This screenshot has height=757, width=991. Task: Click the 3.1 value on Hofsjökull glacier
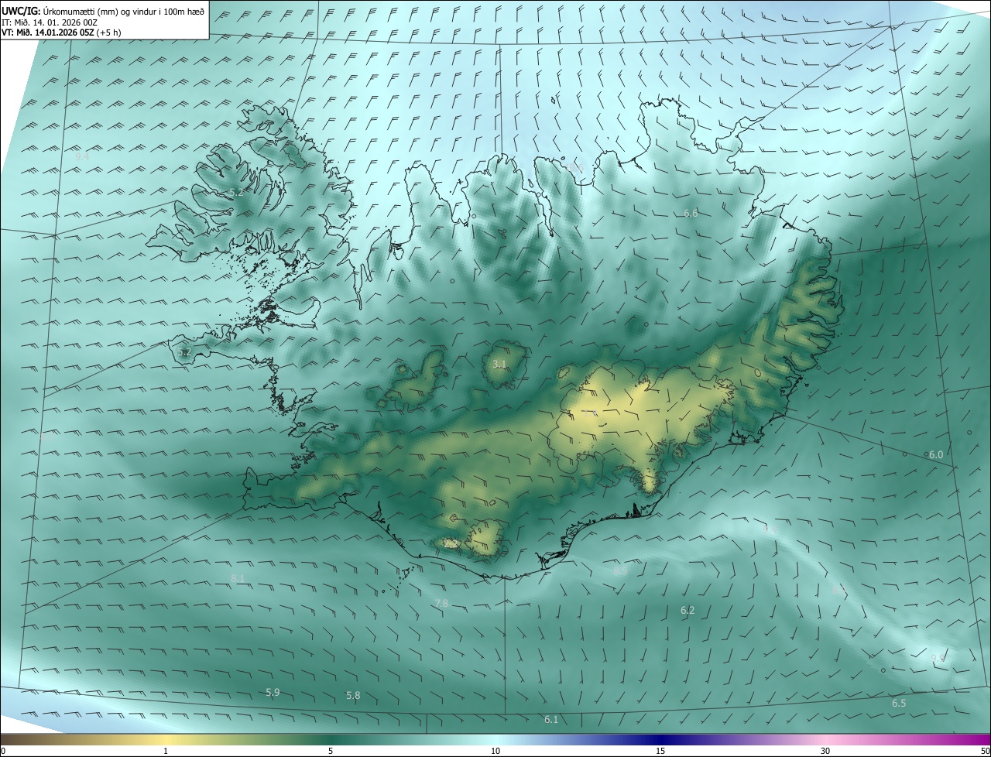click(x=499, y=363)
